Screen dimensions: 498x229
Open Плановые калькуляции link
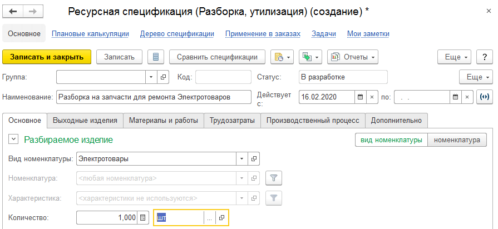(x=90, y=33)
